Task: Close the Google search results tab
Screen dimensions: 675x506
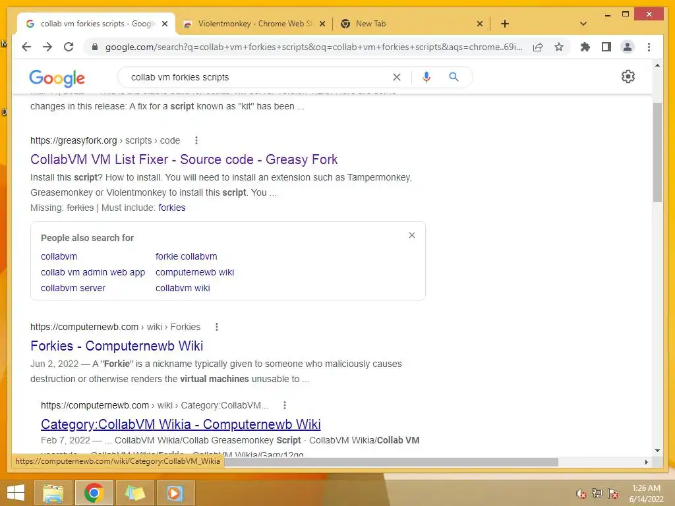Action: coord(164,24)
